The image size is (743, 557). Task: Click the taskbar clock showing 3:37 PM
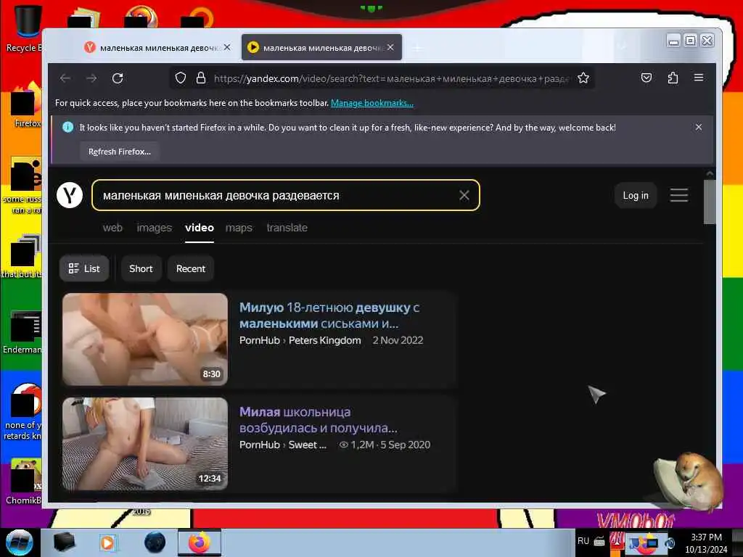click(706, 543)
